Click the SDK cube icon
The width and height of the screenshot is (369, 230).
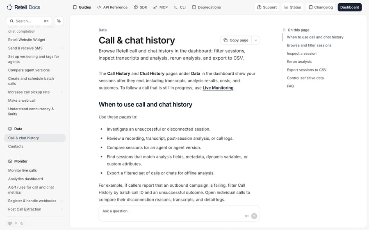136,7
